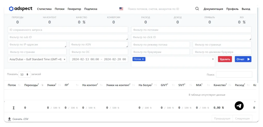Click the Adspect logo icon
Viewport: 263px width, 127px height.
pos(11,9)
